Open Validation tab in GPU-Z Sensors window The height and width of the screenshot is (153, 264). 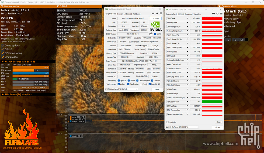(x=197, y=14)
